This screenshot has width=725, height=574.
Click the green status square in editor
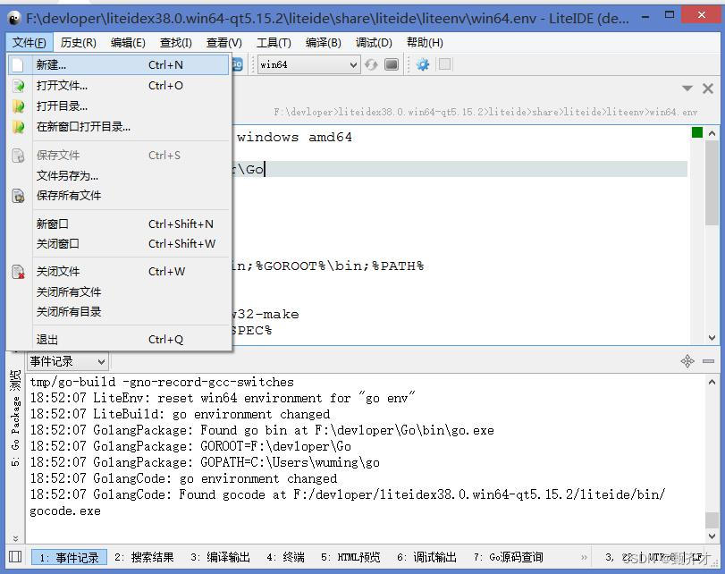pos(697,132)
